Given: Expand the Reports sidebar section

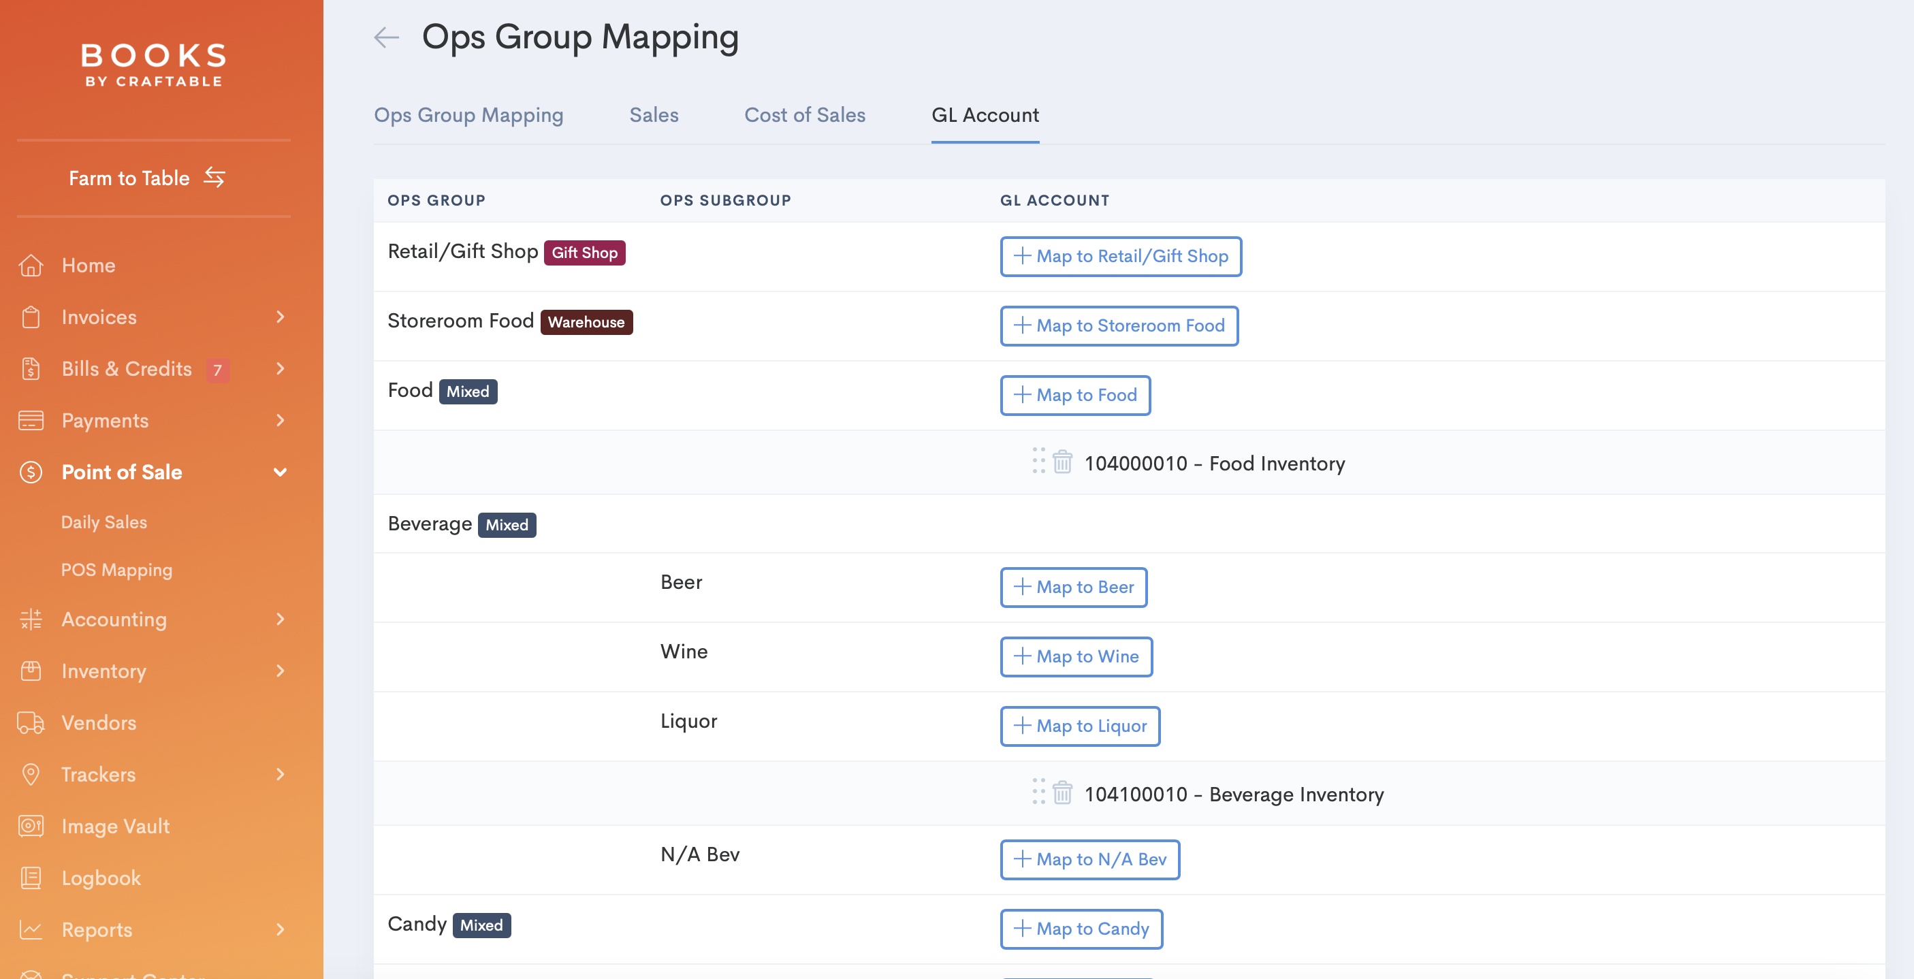Looking at the screenshot, I should pos(280,929).
